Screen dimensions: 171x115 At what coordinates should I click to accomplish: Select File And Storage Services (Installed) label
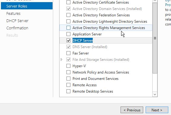pos(101,60)
